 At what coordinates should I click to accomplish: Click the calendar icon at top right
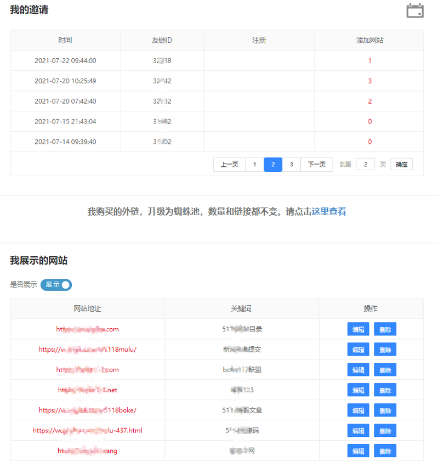(414, 10)
